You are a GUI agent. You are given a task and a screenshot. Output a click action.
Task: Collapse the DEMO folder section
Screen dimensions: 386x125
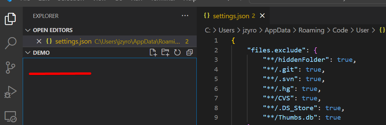(x=28, y=53)
